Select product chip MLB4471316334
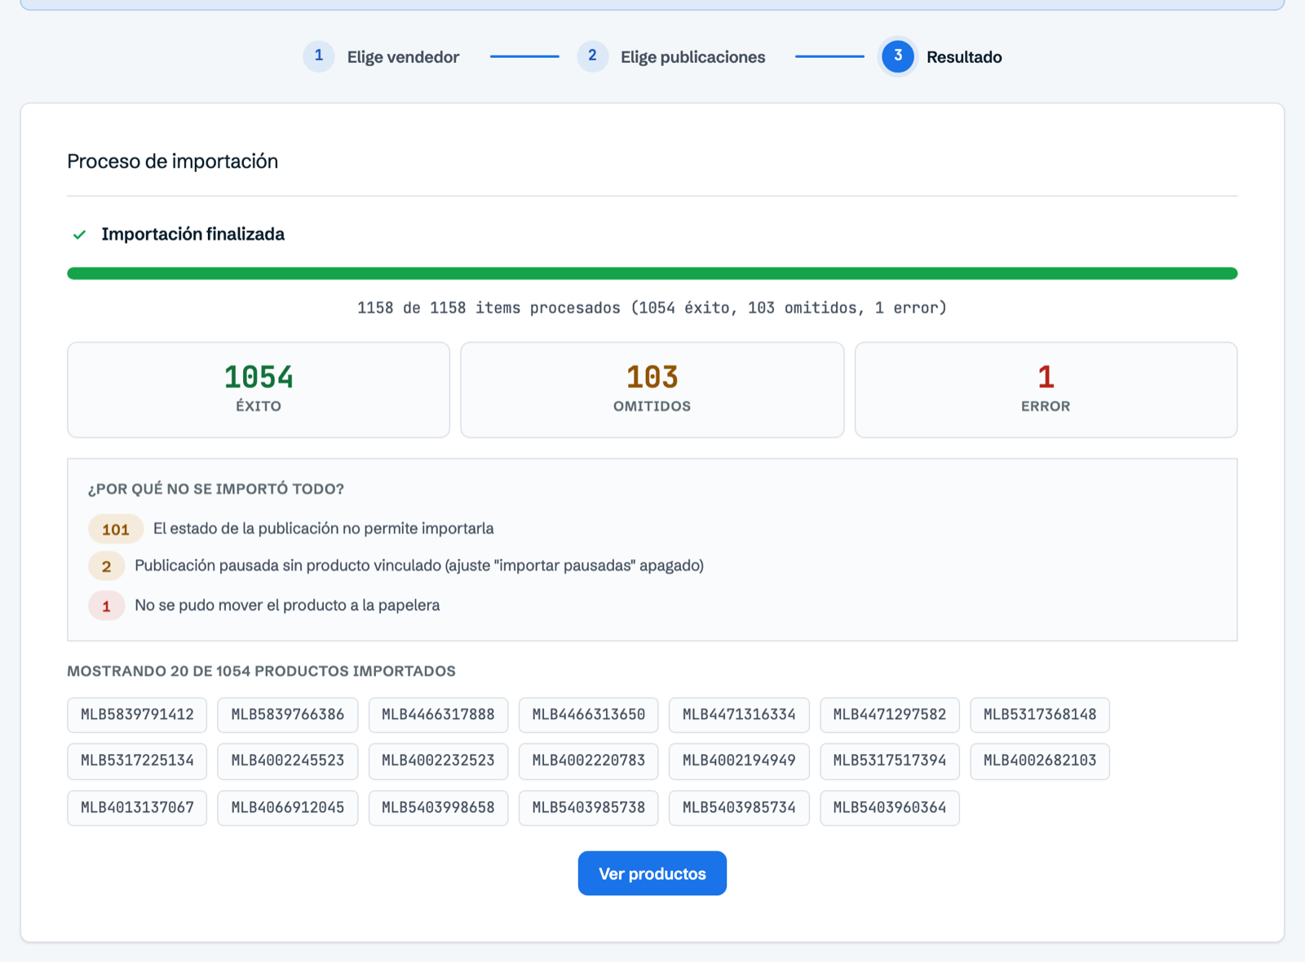Viewport: 1305px width, 962px height. pos(739,715)
